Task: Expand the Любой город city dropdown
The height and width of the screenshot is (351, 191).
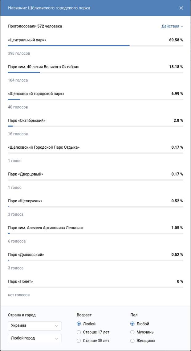Action: (x=35, y=338)
